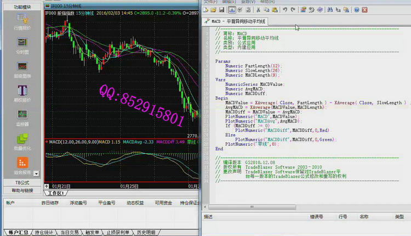Expand sidebar list with small down arrow
This screenshot has height=236, width=411.
(x=36, y=174)
